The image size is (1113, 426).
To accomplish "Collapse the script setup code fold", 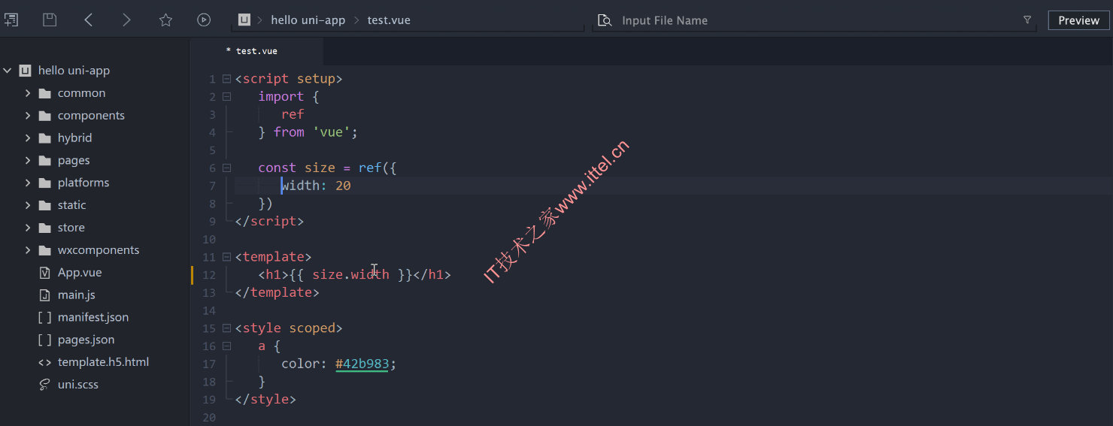I will pos(226,79).
